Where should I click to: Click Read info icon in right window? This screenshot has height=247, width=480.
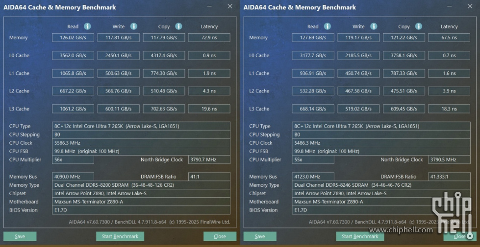[327, 26]
